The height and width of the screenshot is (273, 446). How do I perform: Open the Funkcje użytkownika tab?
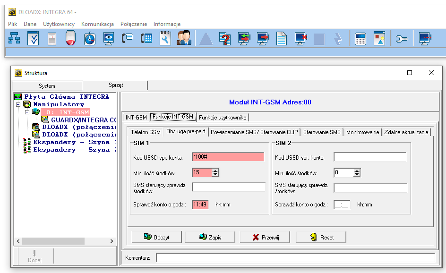click(x=223, y=118)
